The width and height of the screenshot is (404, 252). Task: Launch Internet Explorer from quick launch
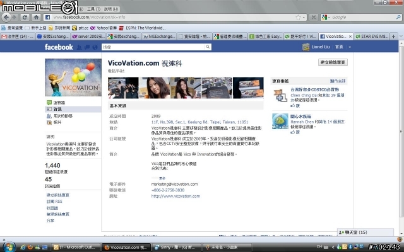coord(23,248)
